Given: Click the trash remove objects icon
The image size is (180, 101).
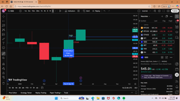Looking at the screenshot, I should coord(3,83).
